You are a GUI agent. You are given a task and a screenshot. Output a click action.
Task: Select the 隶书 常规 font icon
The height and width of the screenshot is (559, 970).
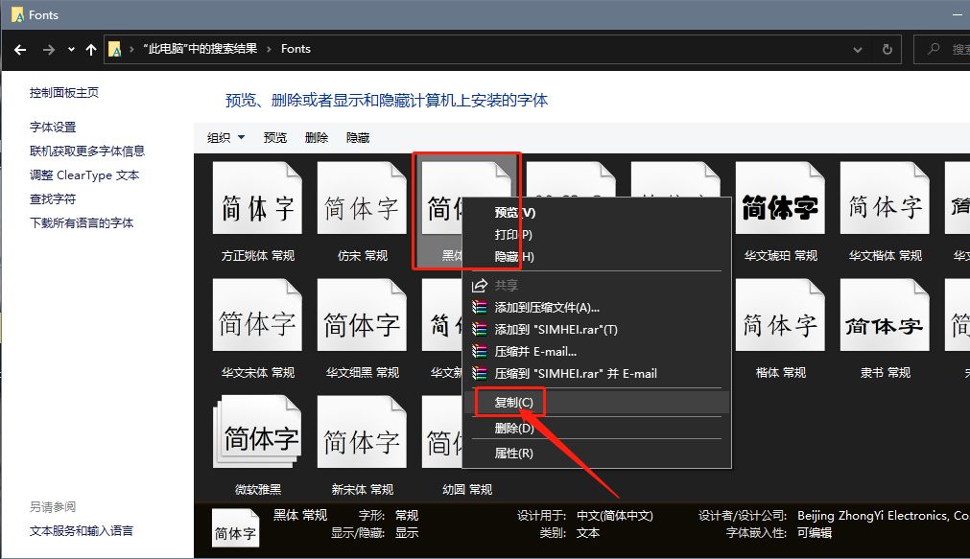click(x=885, y=314)
